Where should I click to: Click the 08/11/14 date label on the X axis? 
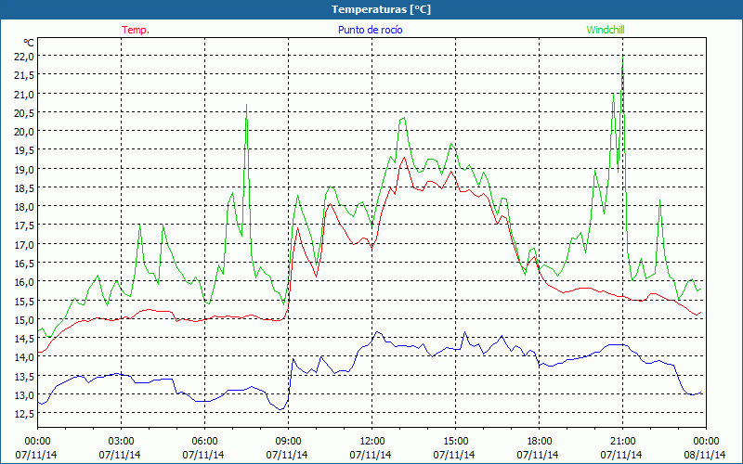(x=705, y=455)
